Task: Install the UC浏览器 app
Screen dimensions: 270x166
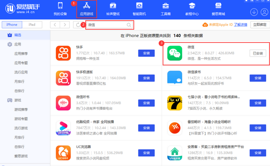Action: [x=146, y=153]
